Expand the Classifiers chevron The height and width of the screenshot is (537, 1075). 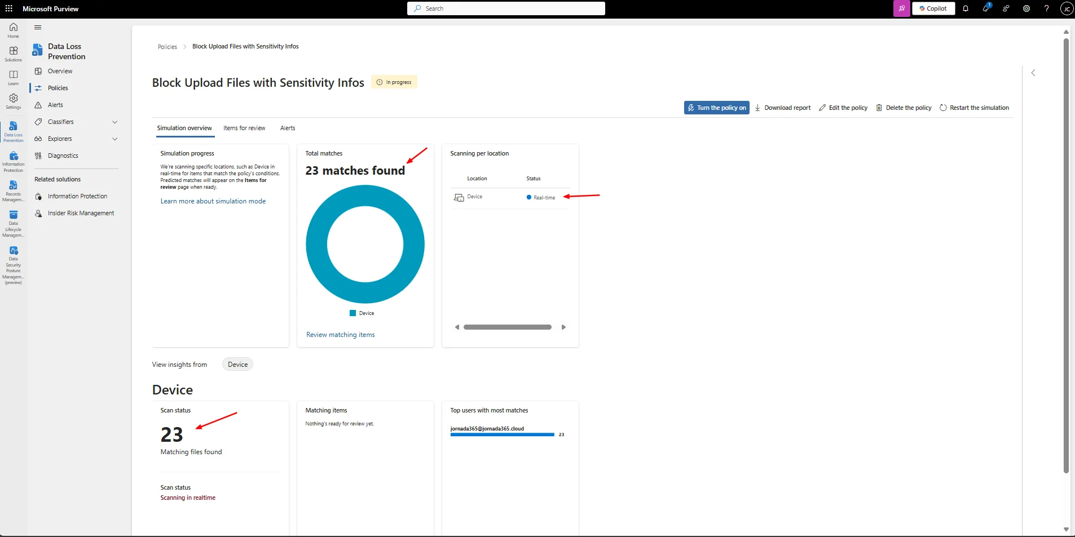coord(115,122)
